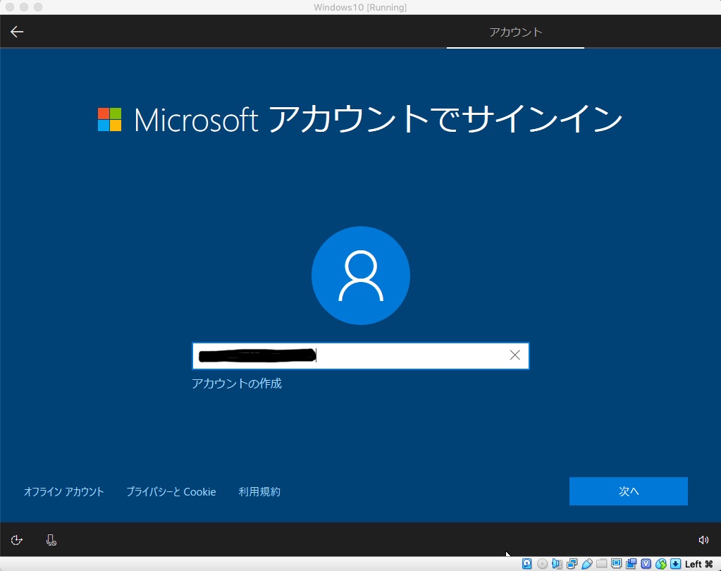Go back with the arrow icon

(17, 32)
